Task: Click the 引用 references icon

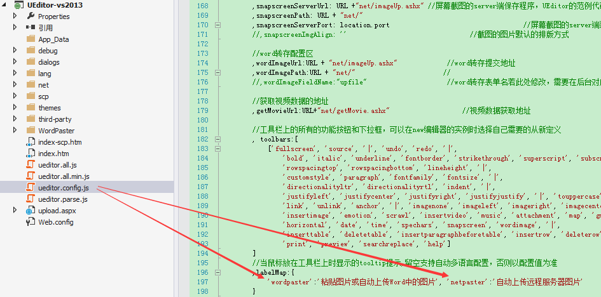Action: tap(31, 27)
